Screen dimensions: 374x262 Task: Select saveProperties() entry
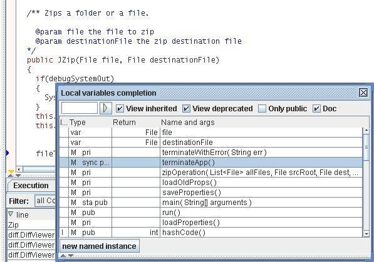pos(210,193)
